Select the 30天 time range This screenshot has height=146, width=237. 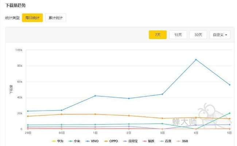pyautogui.click(x=198, y=35)
